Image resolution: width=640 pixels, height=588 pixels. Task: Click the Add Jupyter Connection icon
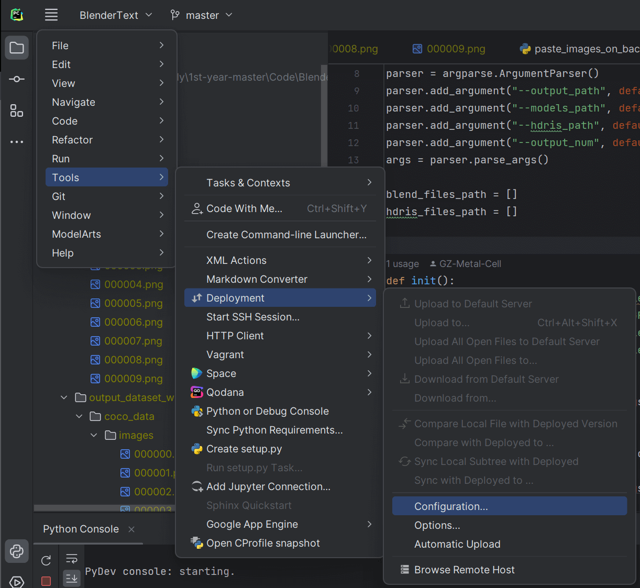(x=197, y=486)
